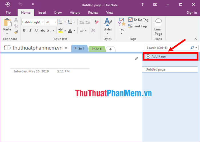
Task: Click the paragraph alignment icon
Action: click(x=82, y=30)
